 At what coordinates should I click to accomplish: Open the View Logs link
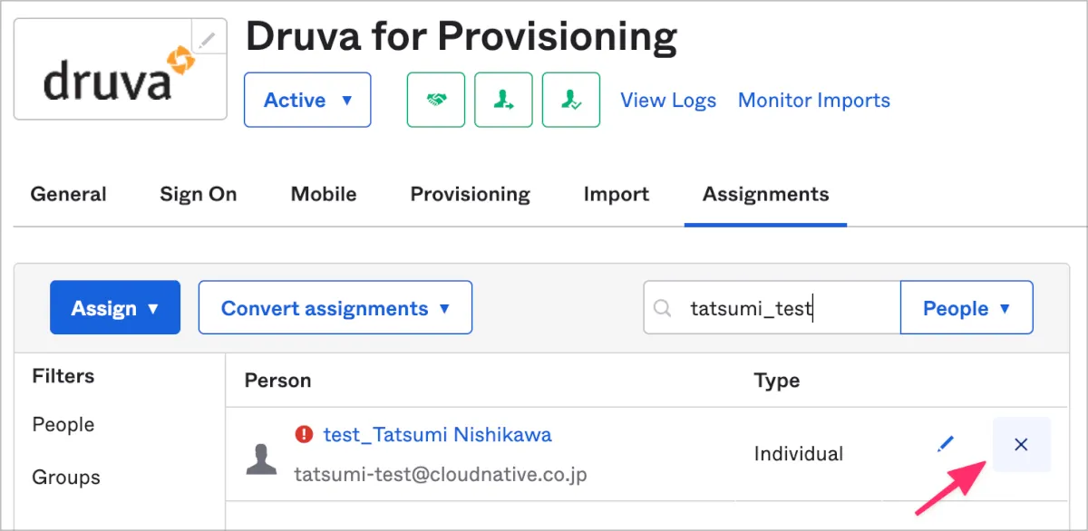pos(667,100)
